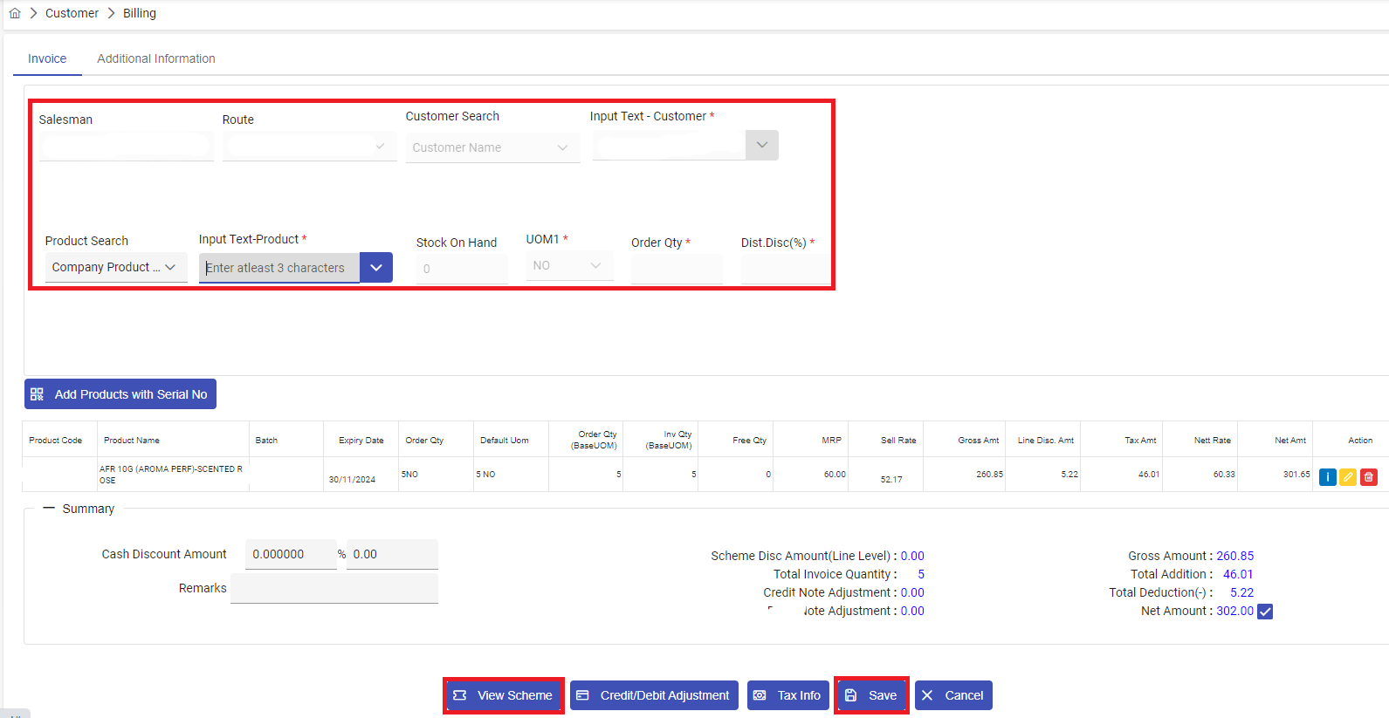Open the Tax Info button
This screenshot has height=718, width=1389.
[788, 695]
